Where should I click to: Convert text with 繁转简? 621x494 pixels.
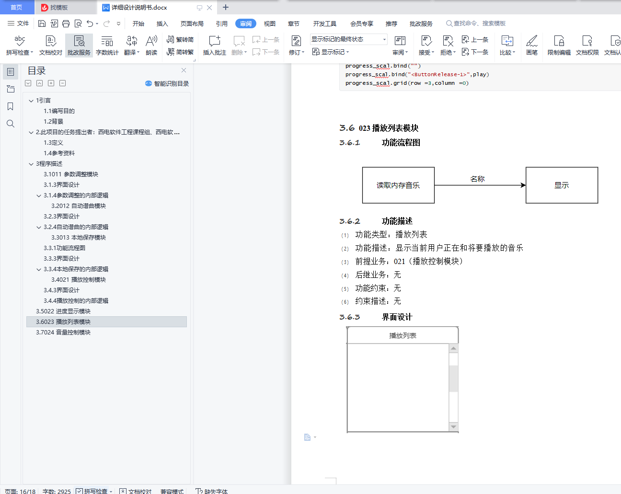(x=180, y=39)
